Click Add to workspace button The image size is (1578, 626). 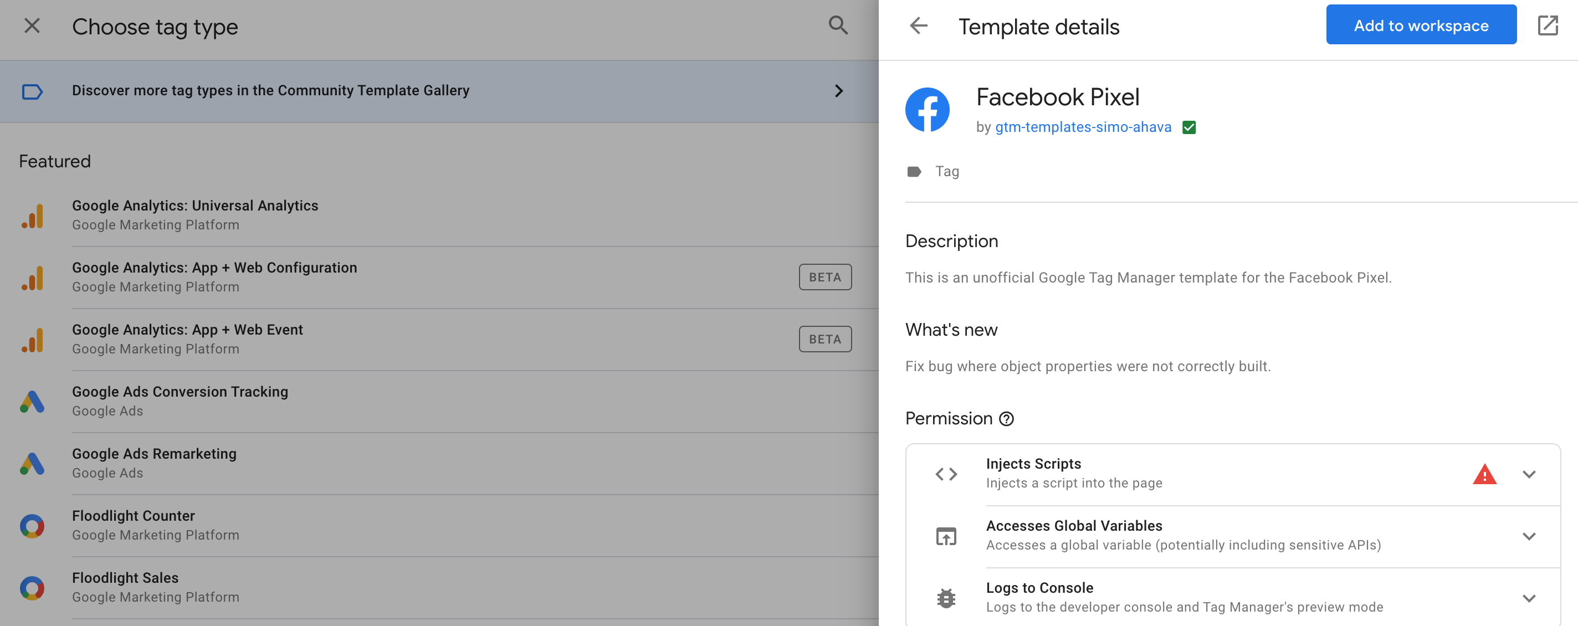(x=1421, y=25)
